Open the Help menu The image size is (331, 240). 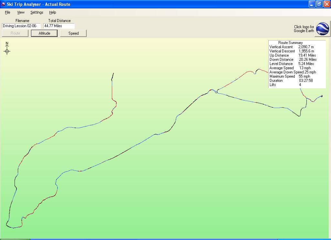[x=52, y=12]
